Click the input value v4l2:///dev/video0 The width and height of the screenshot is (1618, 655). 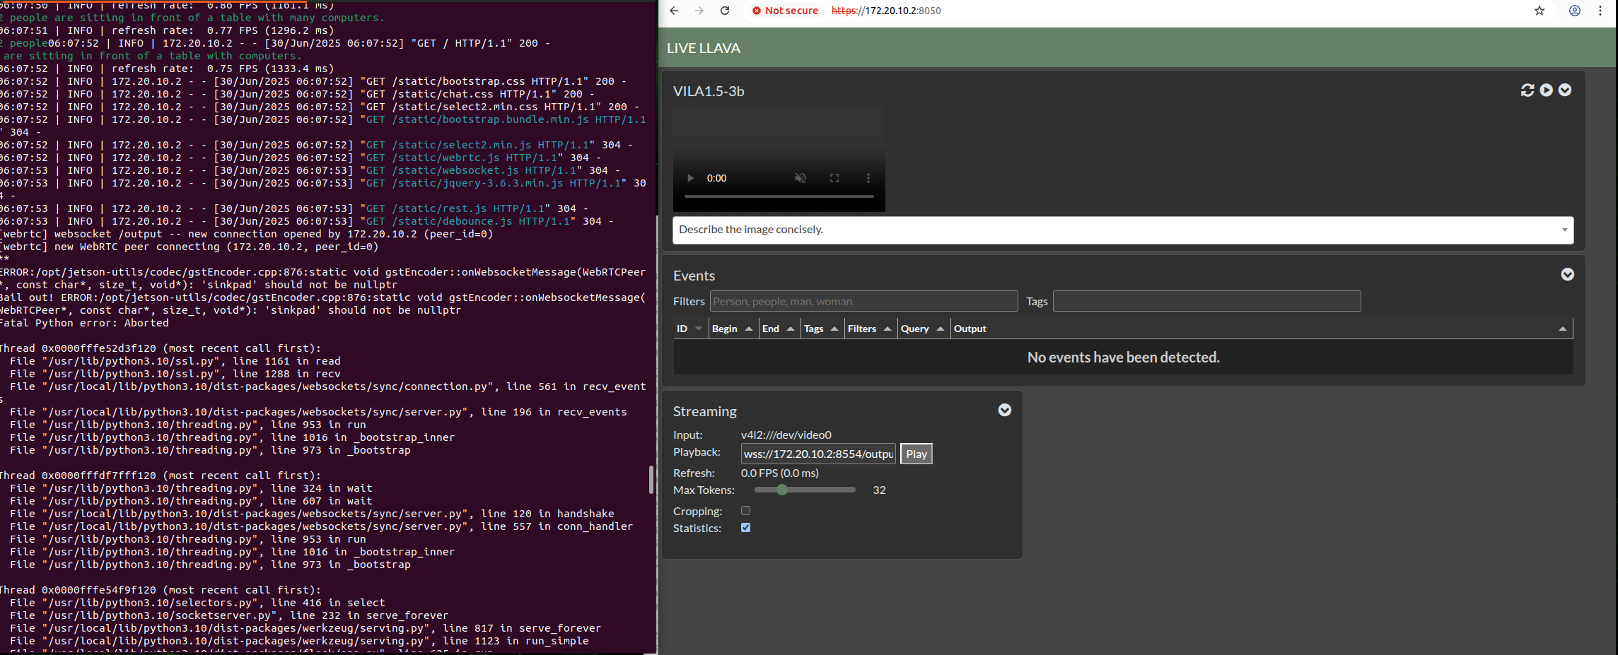[x=786, y=435]
